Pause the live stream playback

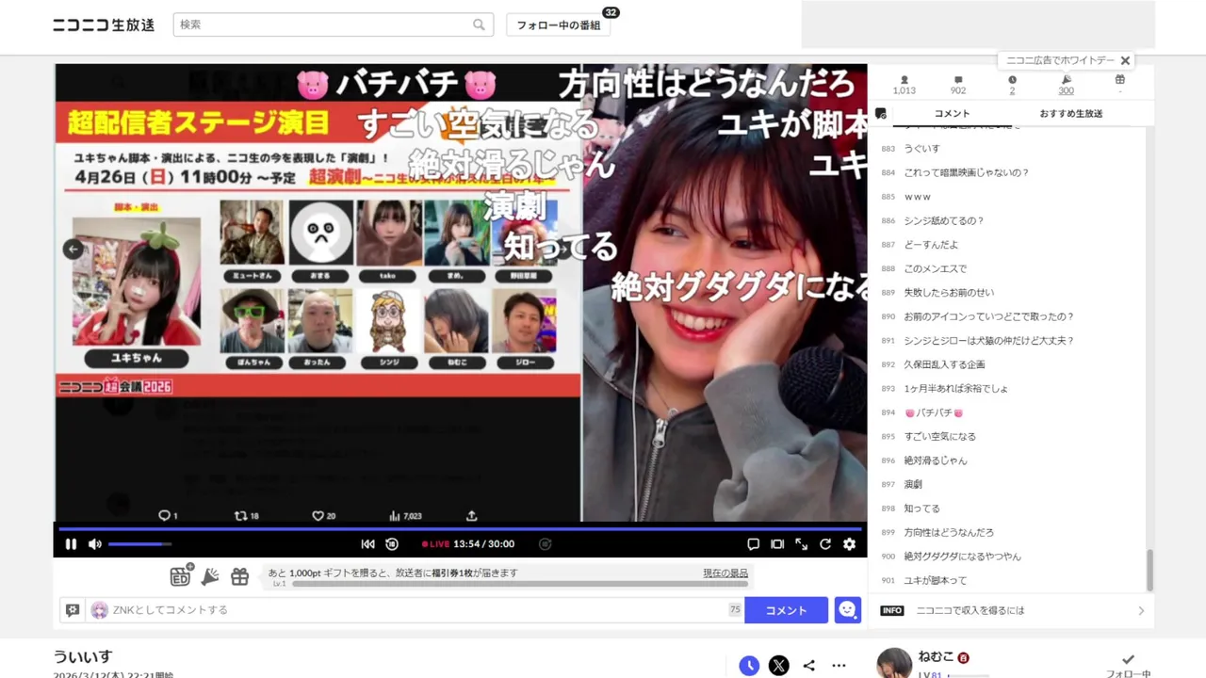[71, 544]
